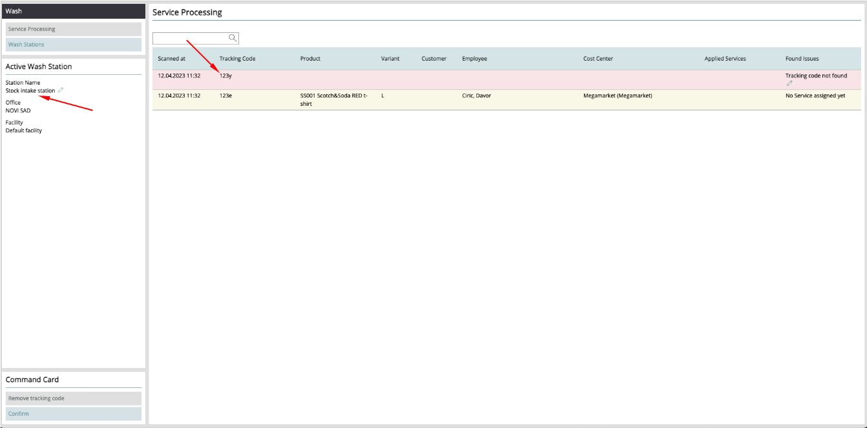Sort by Tracking Code column header
This screenshot has width=867, height=428.
click(237, 59)
